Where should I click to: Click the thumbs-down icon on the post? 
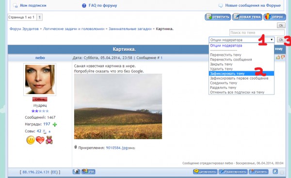[283, 57]
